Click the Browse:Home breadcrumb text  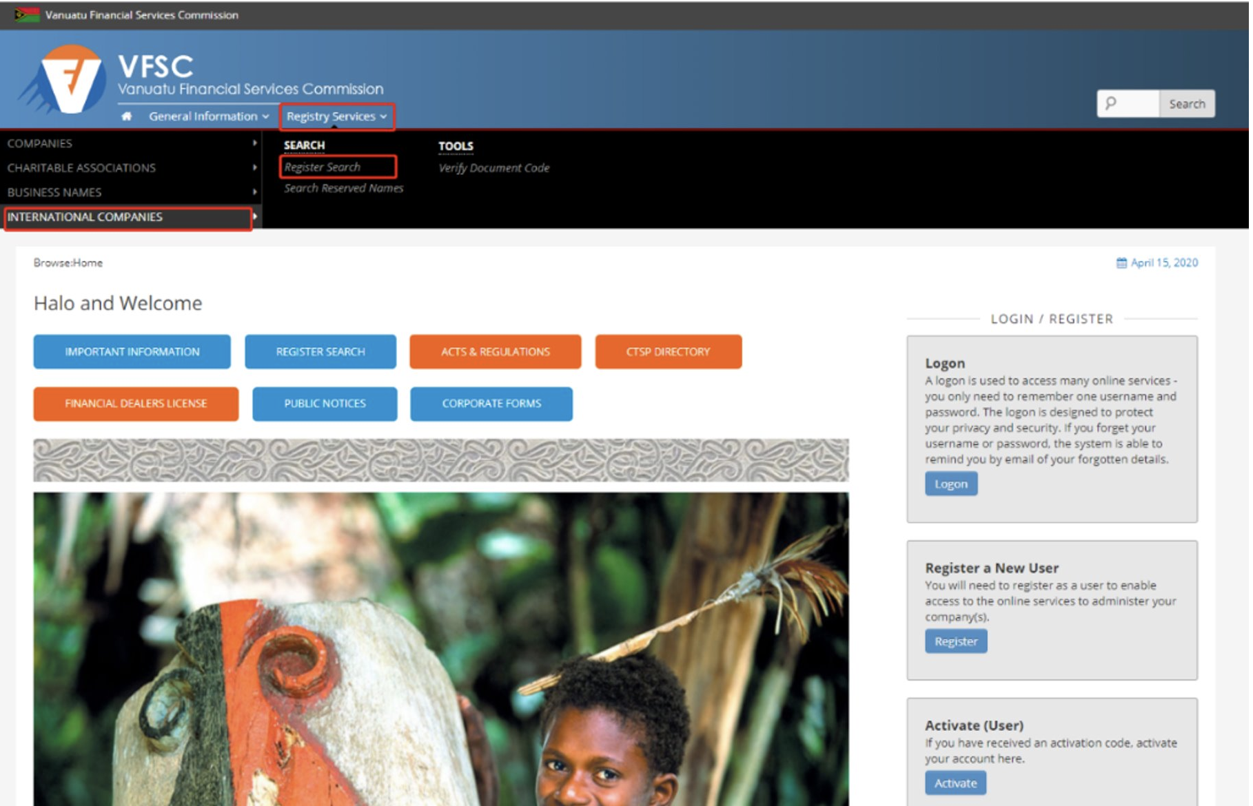pos(68,262)
